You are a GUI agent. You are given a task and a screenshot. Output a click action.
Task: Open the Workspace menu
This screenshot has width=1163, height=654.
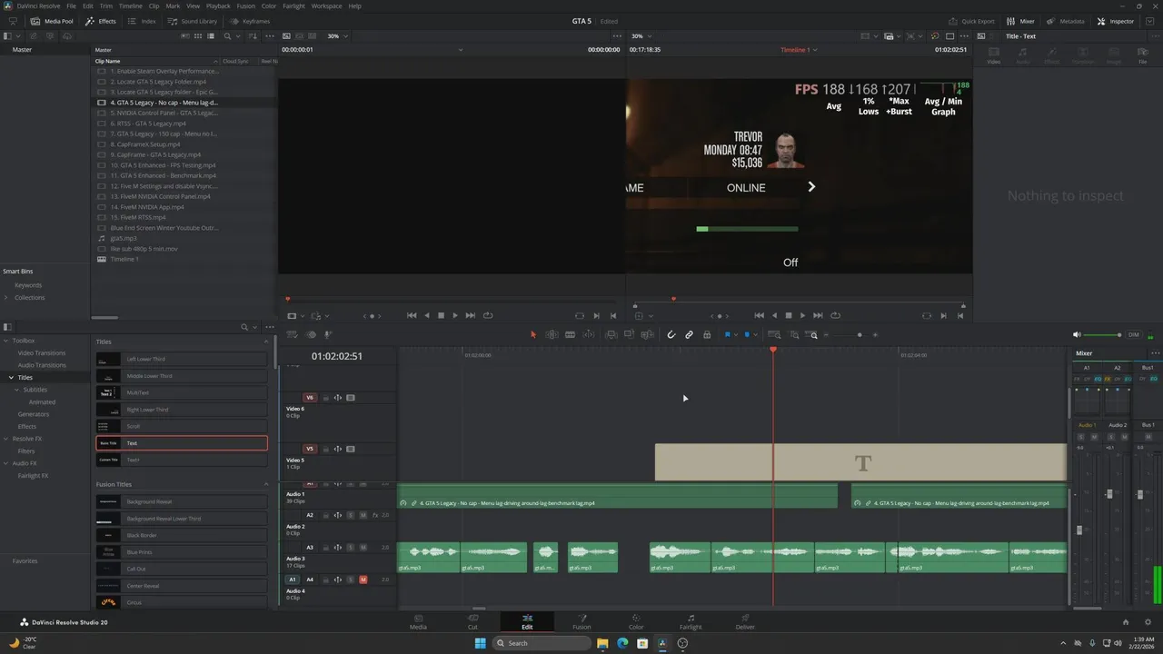[327, 5]
